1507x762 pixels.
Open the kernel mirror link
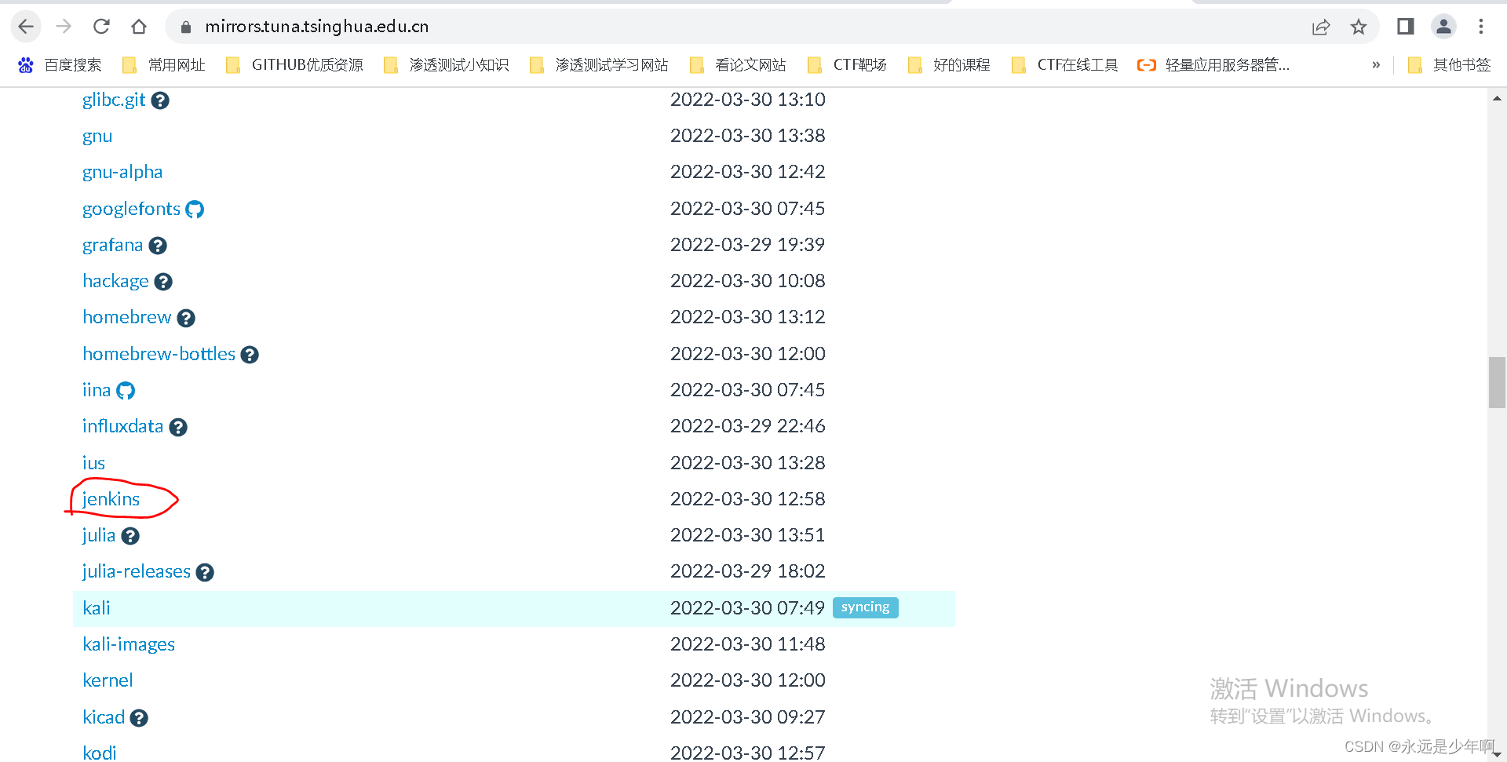[x=108, y=680]
